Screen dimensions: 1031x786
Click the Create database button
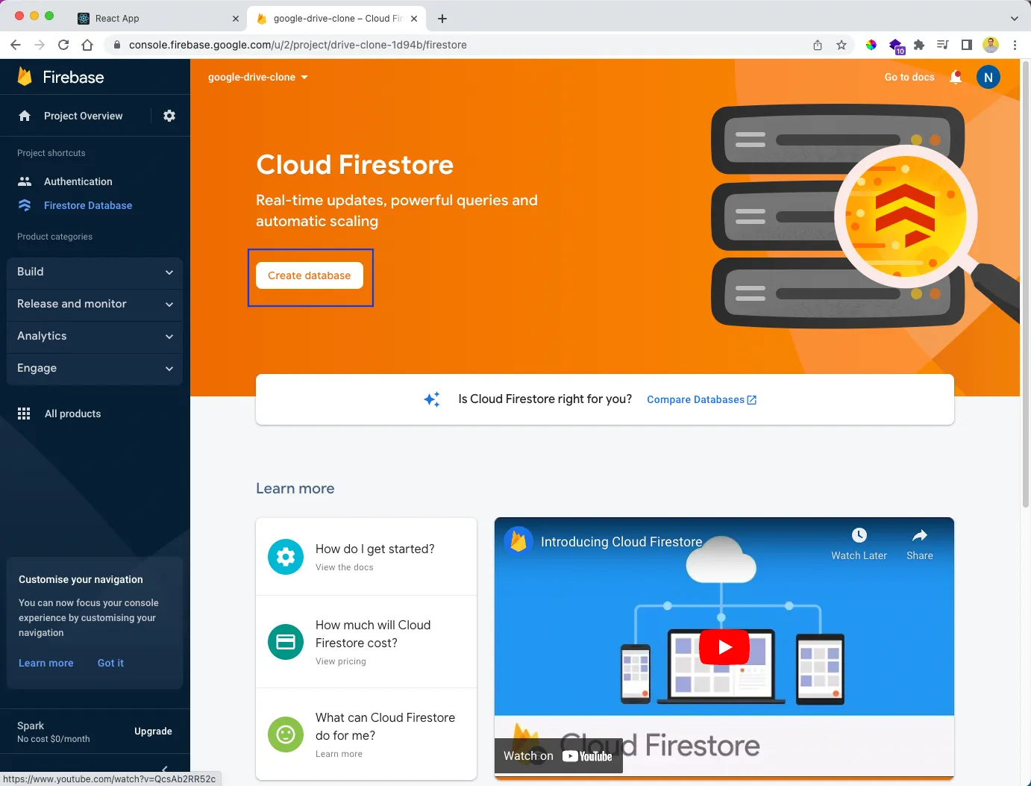[310, 275]
